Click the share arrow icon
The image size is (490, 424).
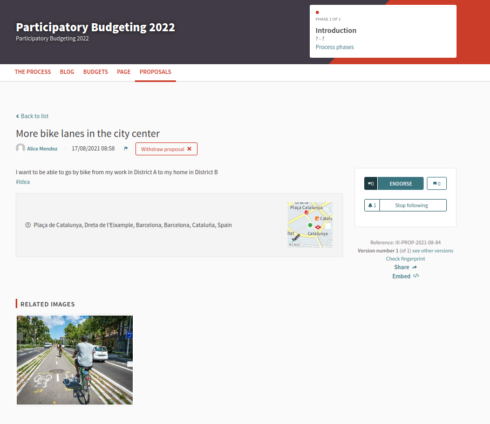[x=414, y=267]
